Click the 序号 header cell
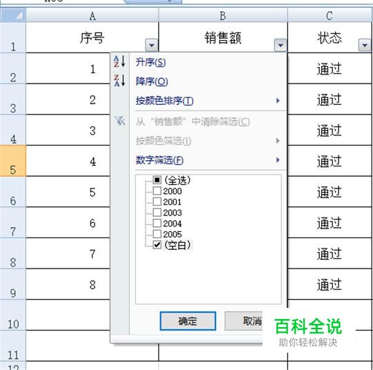This screenshot has width=373, height=370. coord(93,37)
